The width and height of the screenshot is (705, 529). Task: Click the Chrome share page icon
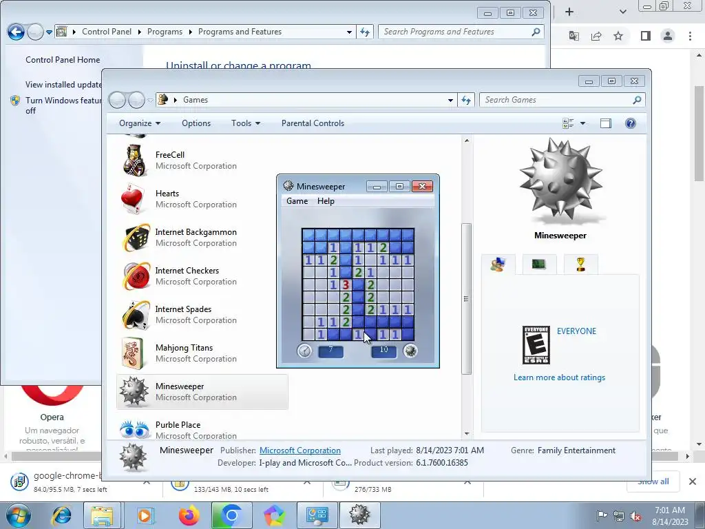596,36
